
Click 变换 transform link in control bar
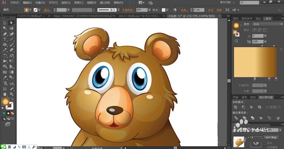coord(219,10)
